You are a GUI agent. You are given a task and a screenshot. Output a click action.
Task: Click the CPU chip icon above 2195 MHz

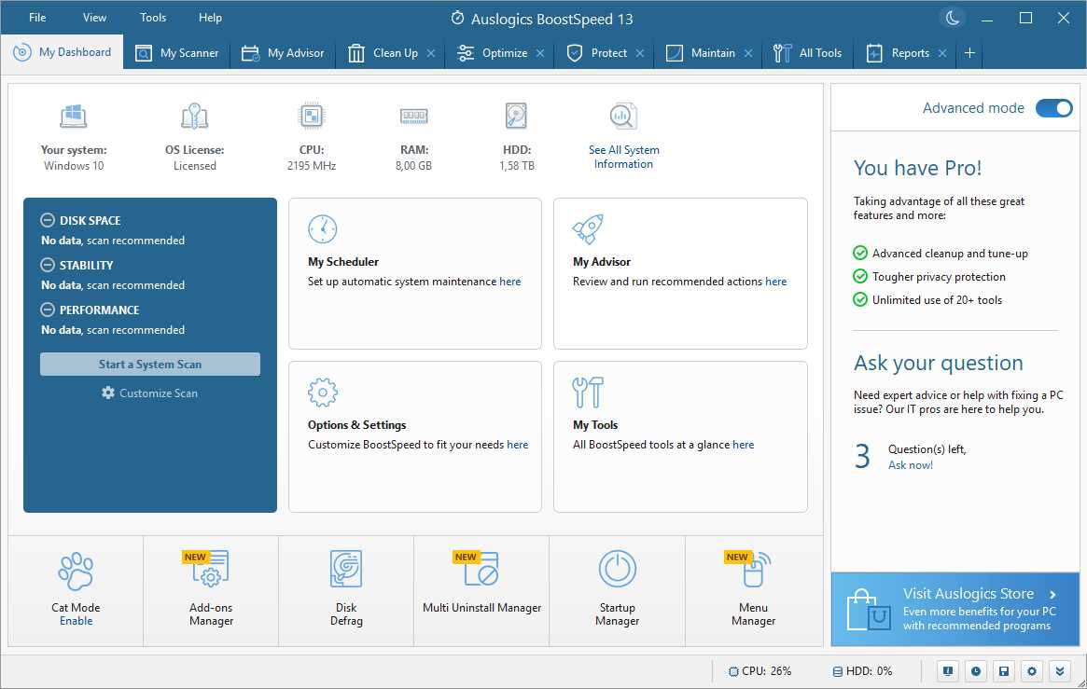tap(312, 116)
